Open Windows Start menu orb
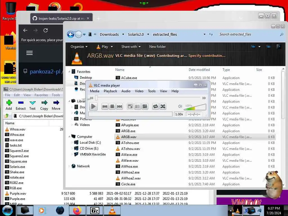 tap(7, 210)
